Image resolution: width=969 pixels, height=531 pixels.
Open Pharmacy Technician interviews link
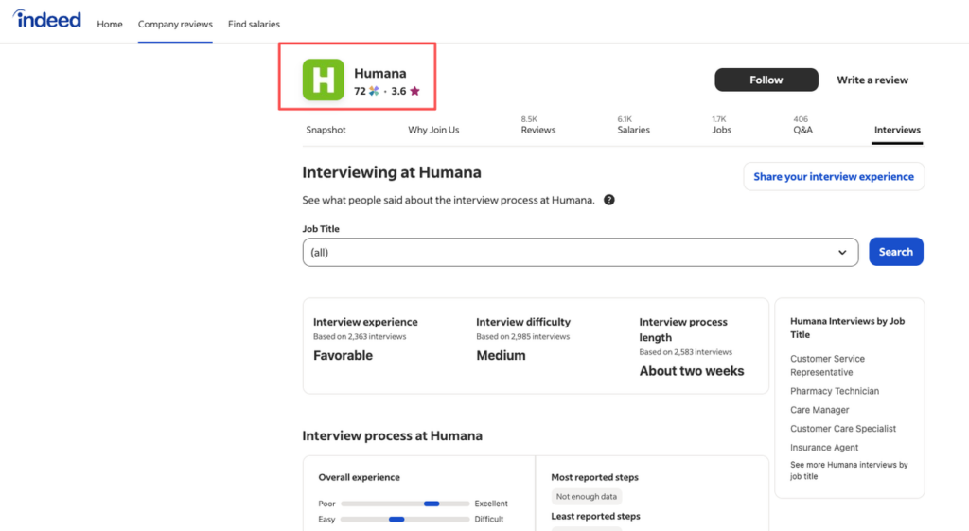point(835,391)
